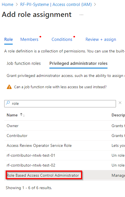125x197 pixels.
Task: Switch to the Conditions tab
Action: click(x=62, y=39)
